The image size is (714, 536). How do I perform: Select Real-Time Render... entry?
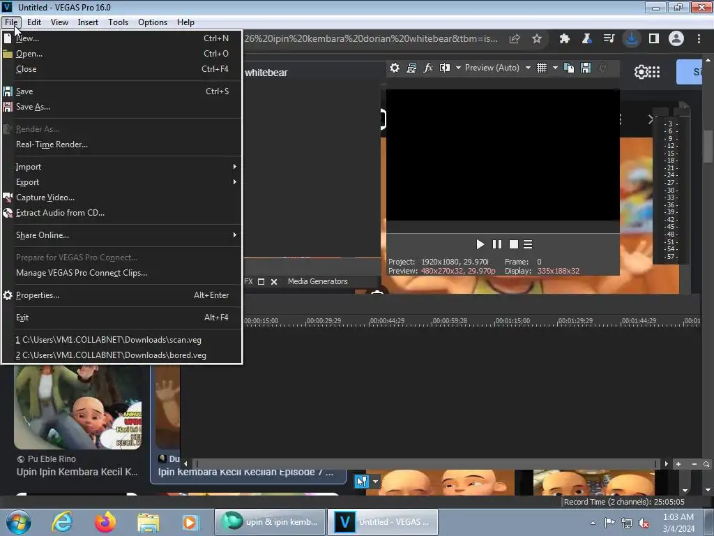pos(121,144)
